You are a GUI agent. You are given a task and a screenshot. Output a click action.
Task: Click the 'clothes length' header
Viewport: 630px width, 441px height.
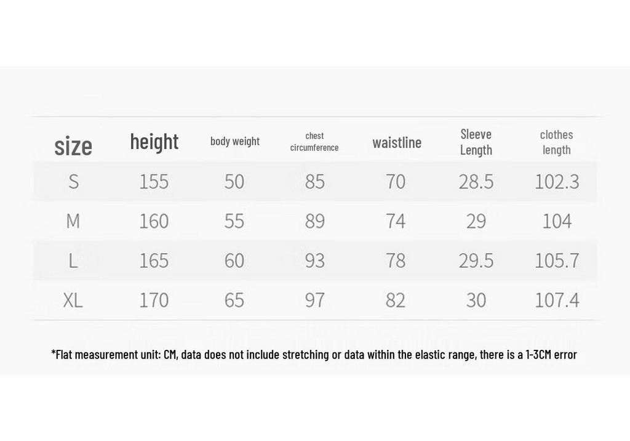(556, 142)
